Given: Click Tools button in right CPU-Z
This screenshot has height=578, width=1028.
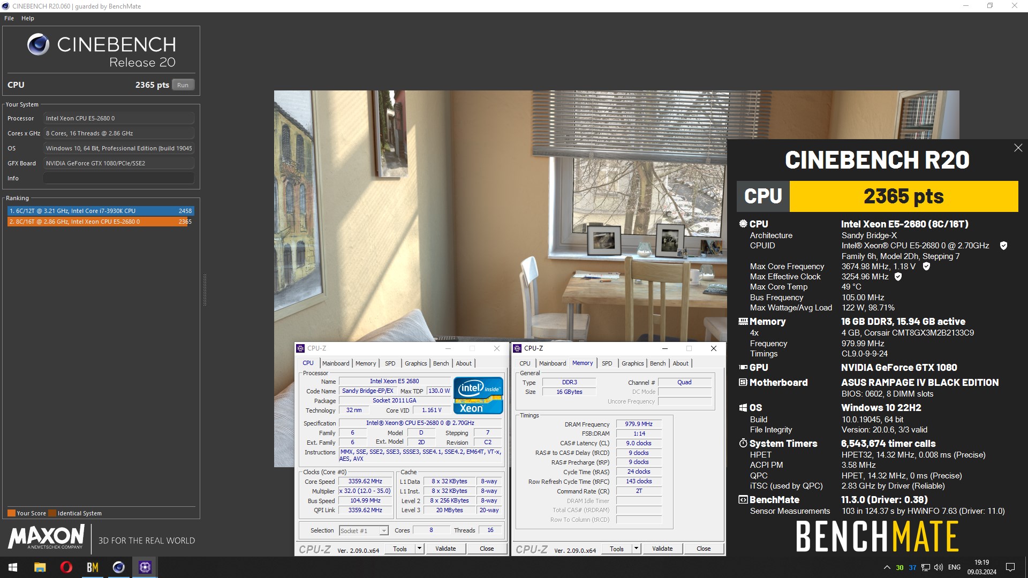Looking at the screenshot, I should [617, 549].
